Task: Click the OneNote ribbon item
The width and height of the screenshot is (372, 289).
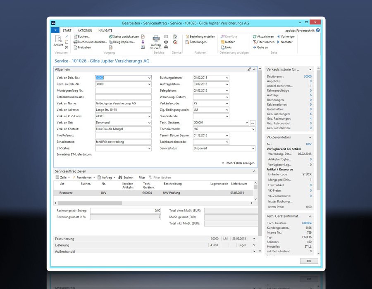Action: (229, 36)
